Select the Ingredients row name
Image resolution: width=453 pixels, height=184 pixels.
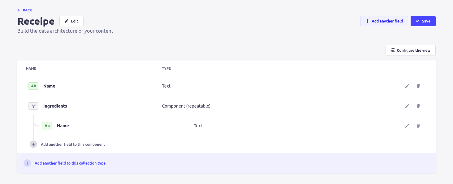point(55,106)
